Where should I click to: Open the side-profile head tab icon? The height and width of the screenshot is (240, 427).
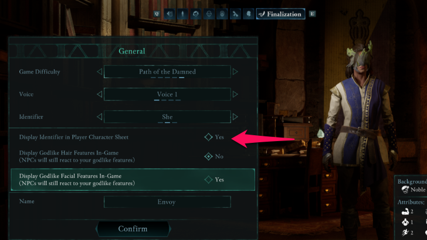(x=248, y=14)
